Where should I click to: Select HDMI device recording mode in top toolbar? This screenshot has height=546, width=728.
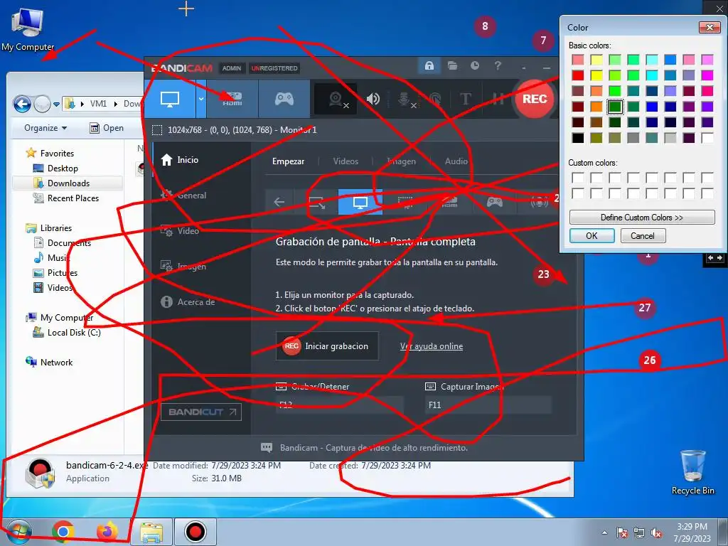(x=232, y=98)
